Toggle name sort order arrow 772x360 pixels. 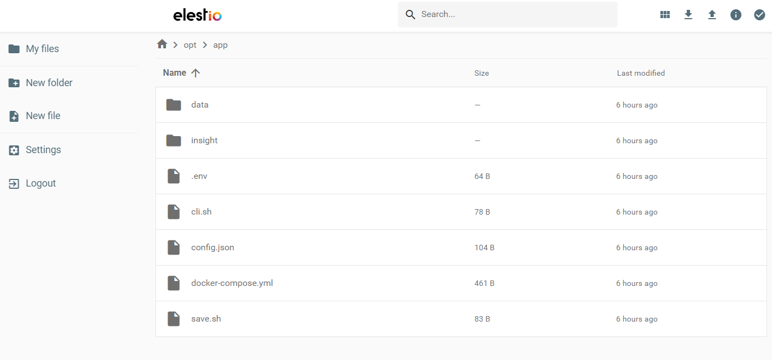(196, 73)
